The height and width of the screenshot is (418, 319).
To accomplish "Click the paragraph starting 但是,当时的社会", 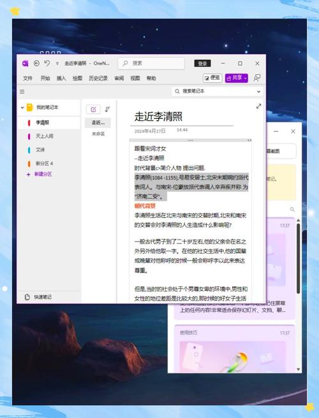I will [x=191, y=293].
